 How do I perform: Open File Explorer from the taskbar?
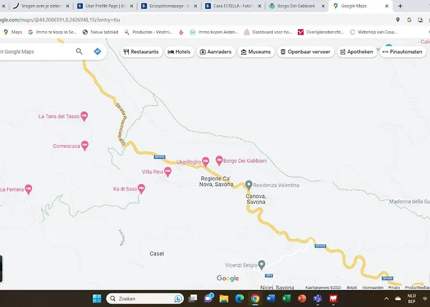coord(224,298)
